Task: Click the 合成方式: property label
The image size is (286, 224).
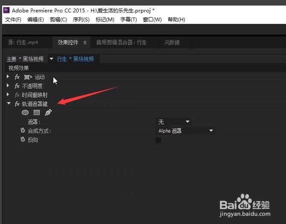Action: coord(39,131)
